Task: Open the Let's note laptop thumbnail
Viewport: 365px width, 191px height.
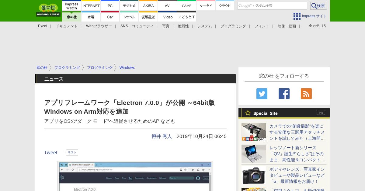Action: pos(254,154)
